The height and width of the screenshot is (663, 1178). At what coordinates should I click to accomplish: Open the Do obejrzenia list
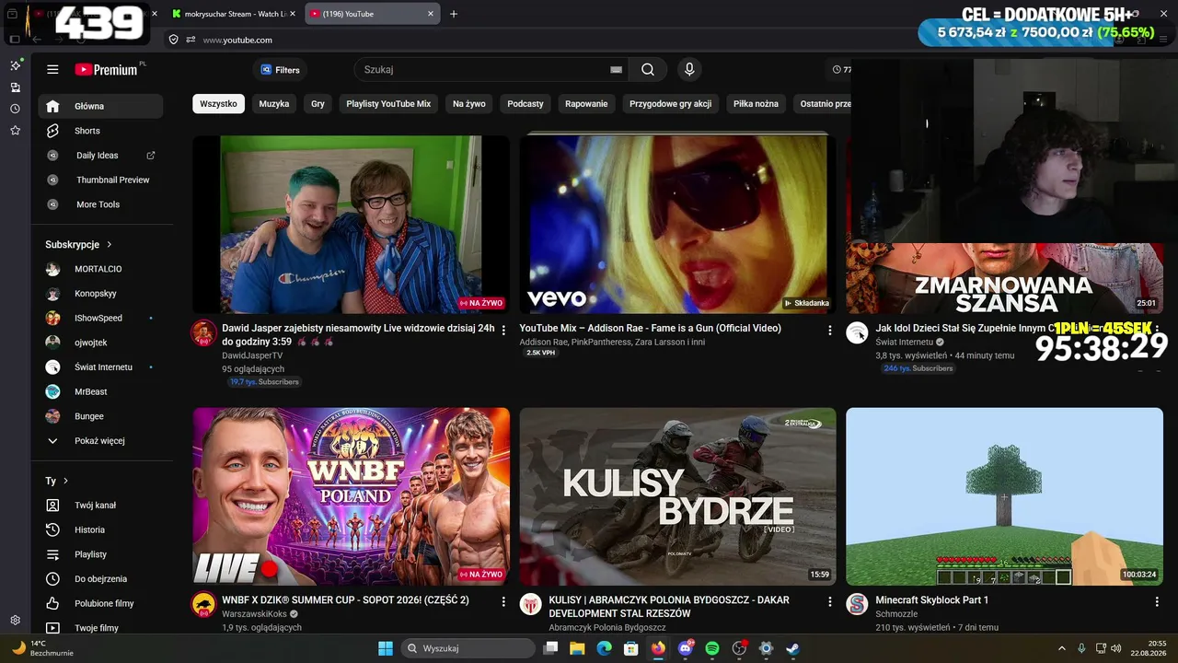tap(100, 579)
